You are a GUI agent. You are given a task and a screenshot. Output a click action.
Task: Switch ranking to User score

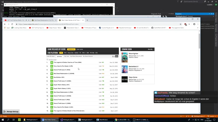tap(80, 49)
